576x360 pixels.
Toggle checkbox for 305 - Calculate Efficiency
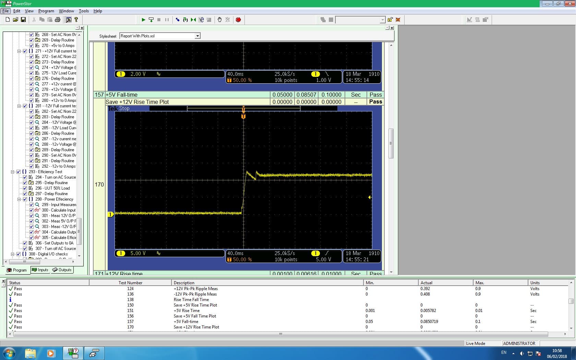tap(32, 238)
